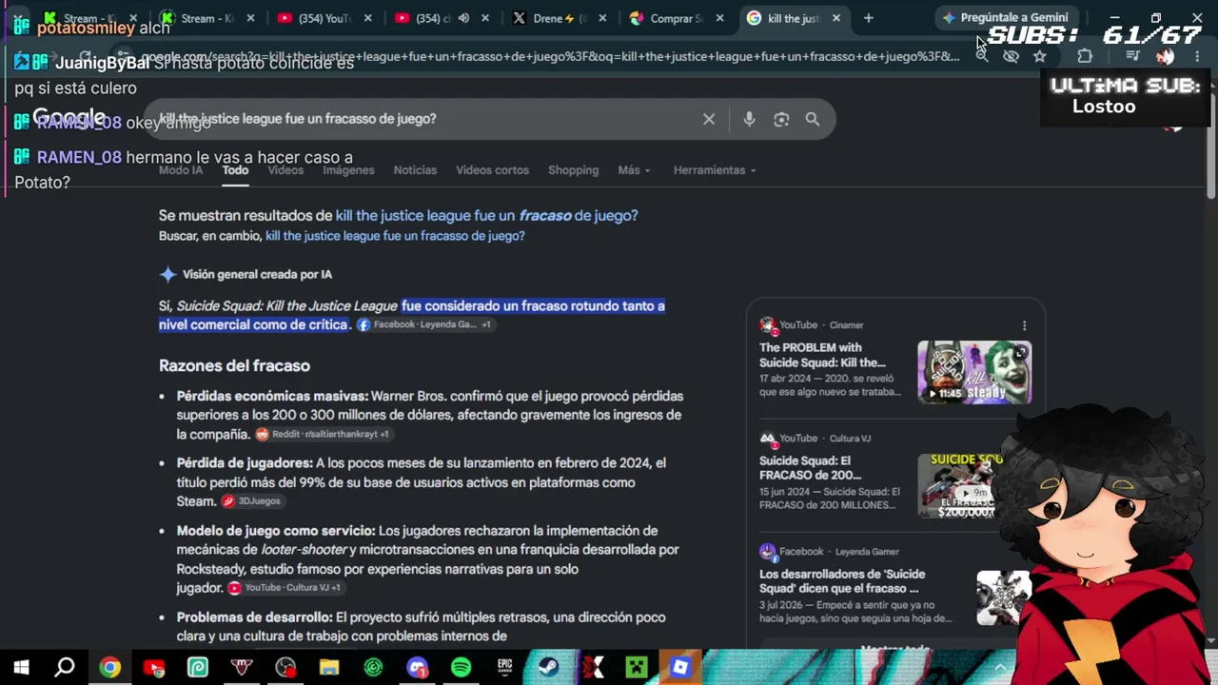This screenshot has height=685, width=1218.
Task: Open OBS Studio from the taskbar
Action: tap(285, 668)
